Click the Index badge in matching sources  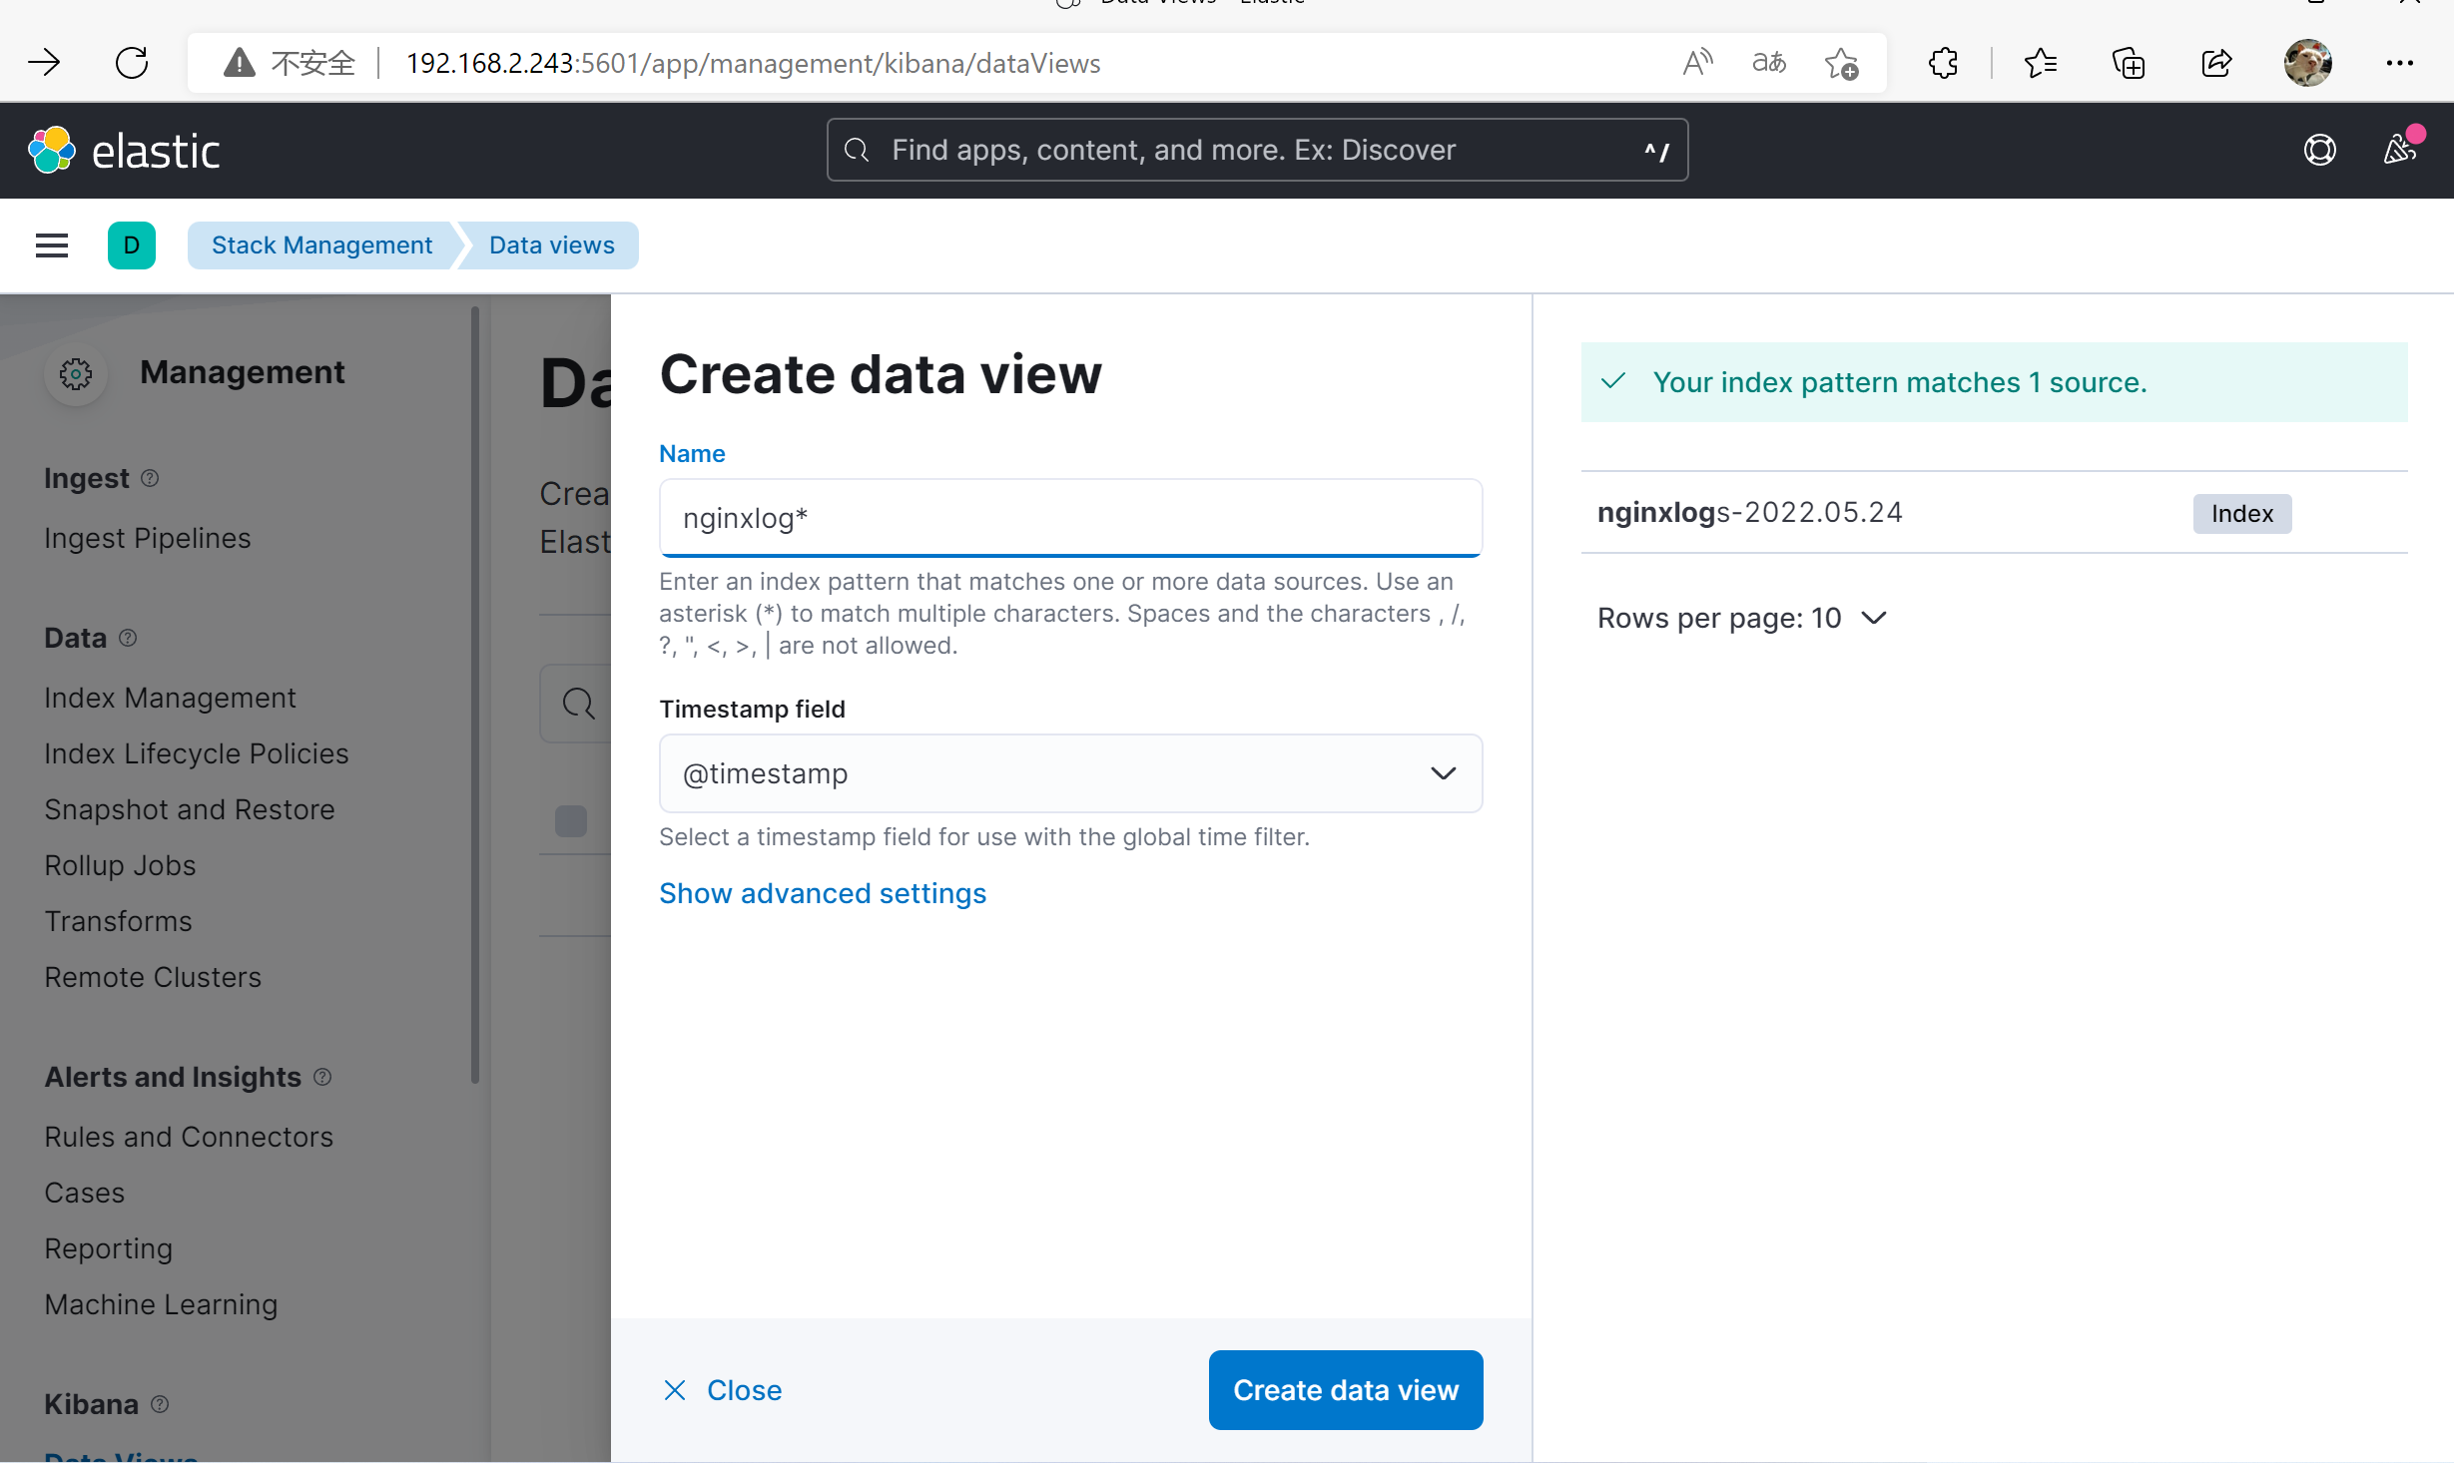pos(2241,514)
